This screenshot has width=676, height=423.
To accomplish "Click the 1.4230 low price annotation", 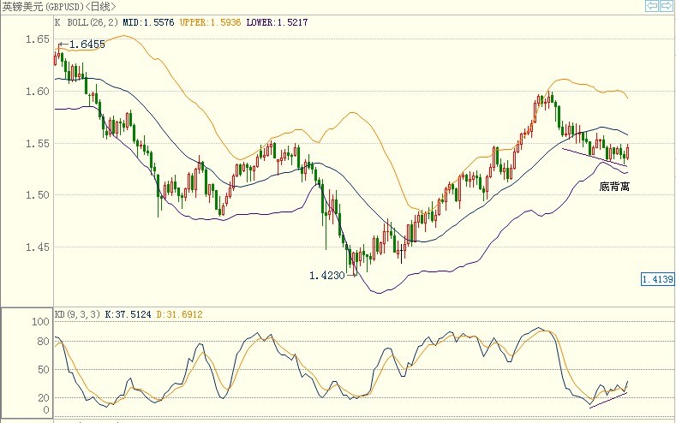I will pos(326,275).
